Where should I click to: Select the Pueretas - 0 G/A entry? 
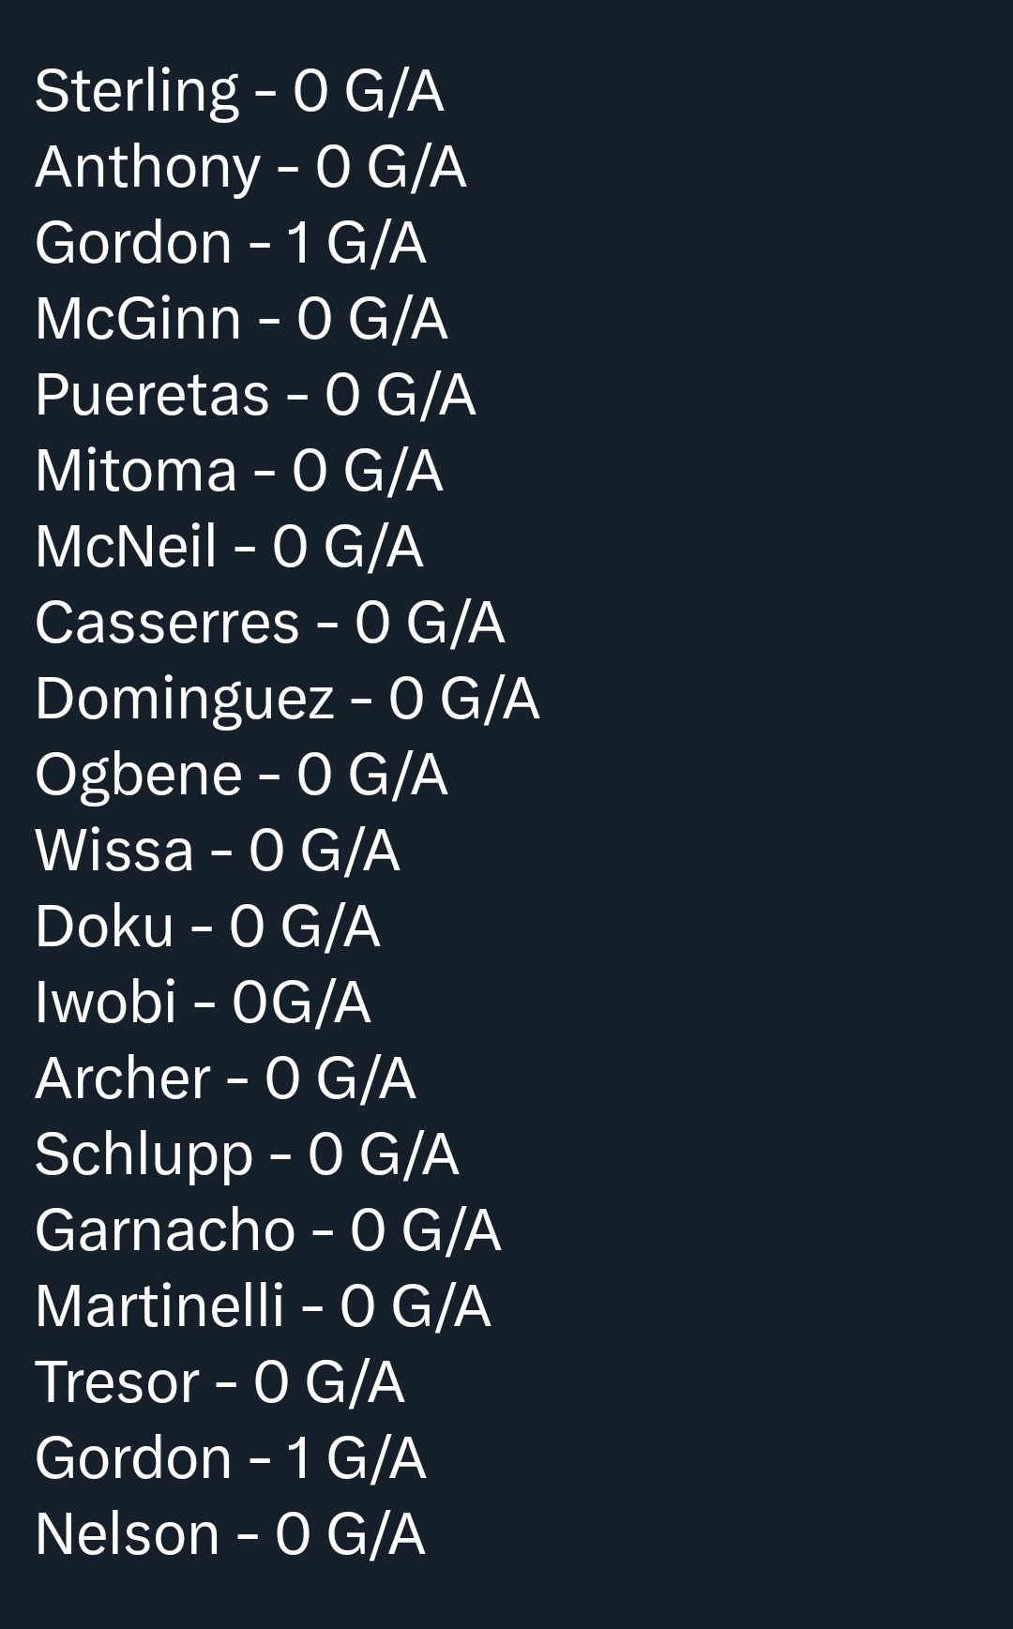255,395
